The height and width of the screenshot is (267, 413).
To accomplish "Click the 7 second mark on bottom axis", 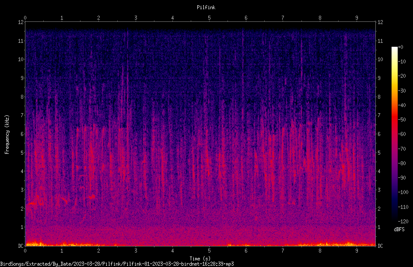I will pyautogui.click(x=283, y=251).
